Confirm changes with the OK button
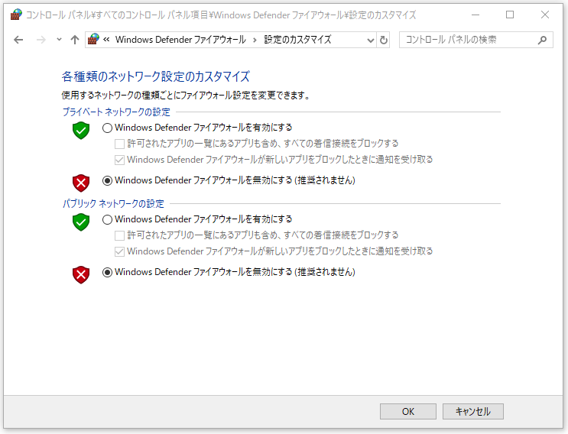The height and width of the screenshot is (434, 568). pyautogui.click(x=408, y=412)
